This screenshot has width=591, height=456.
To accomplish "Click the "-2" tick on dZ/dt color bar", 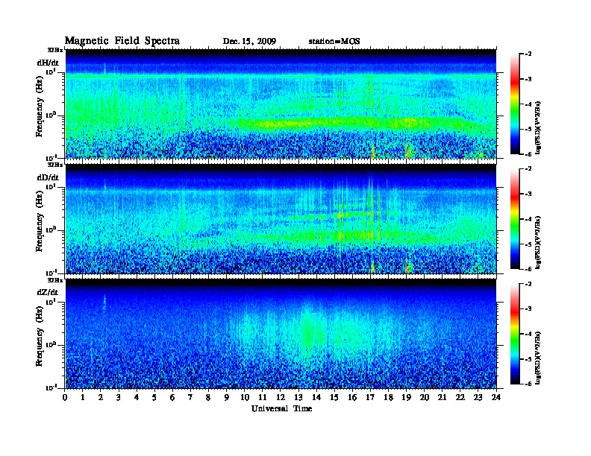I will 528,284.
